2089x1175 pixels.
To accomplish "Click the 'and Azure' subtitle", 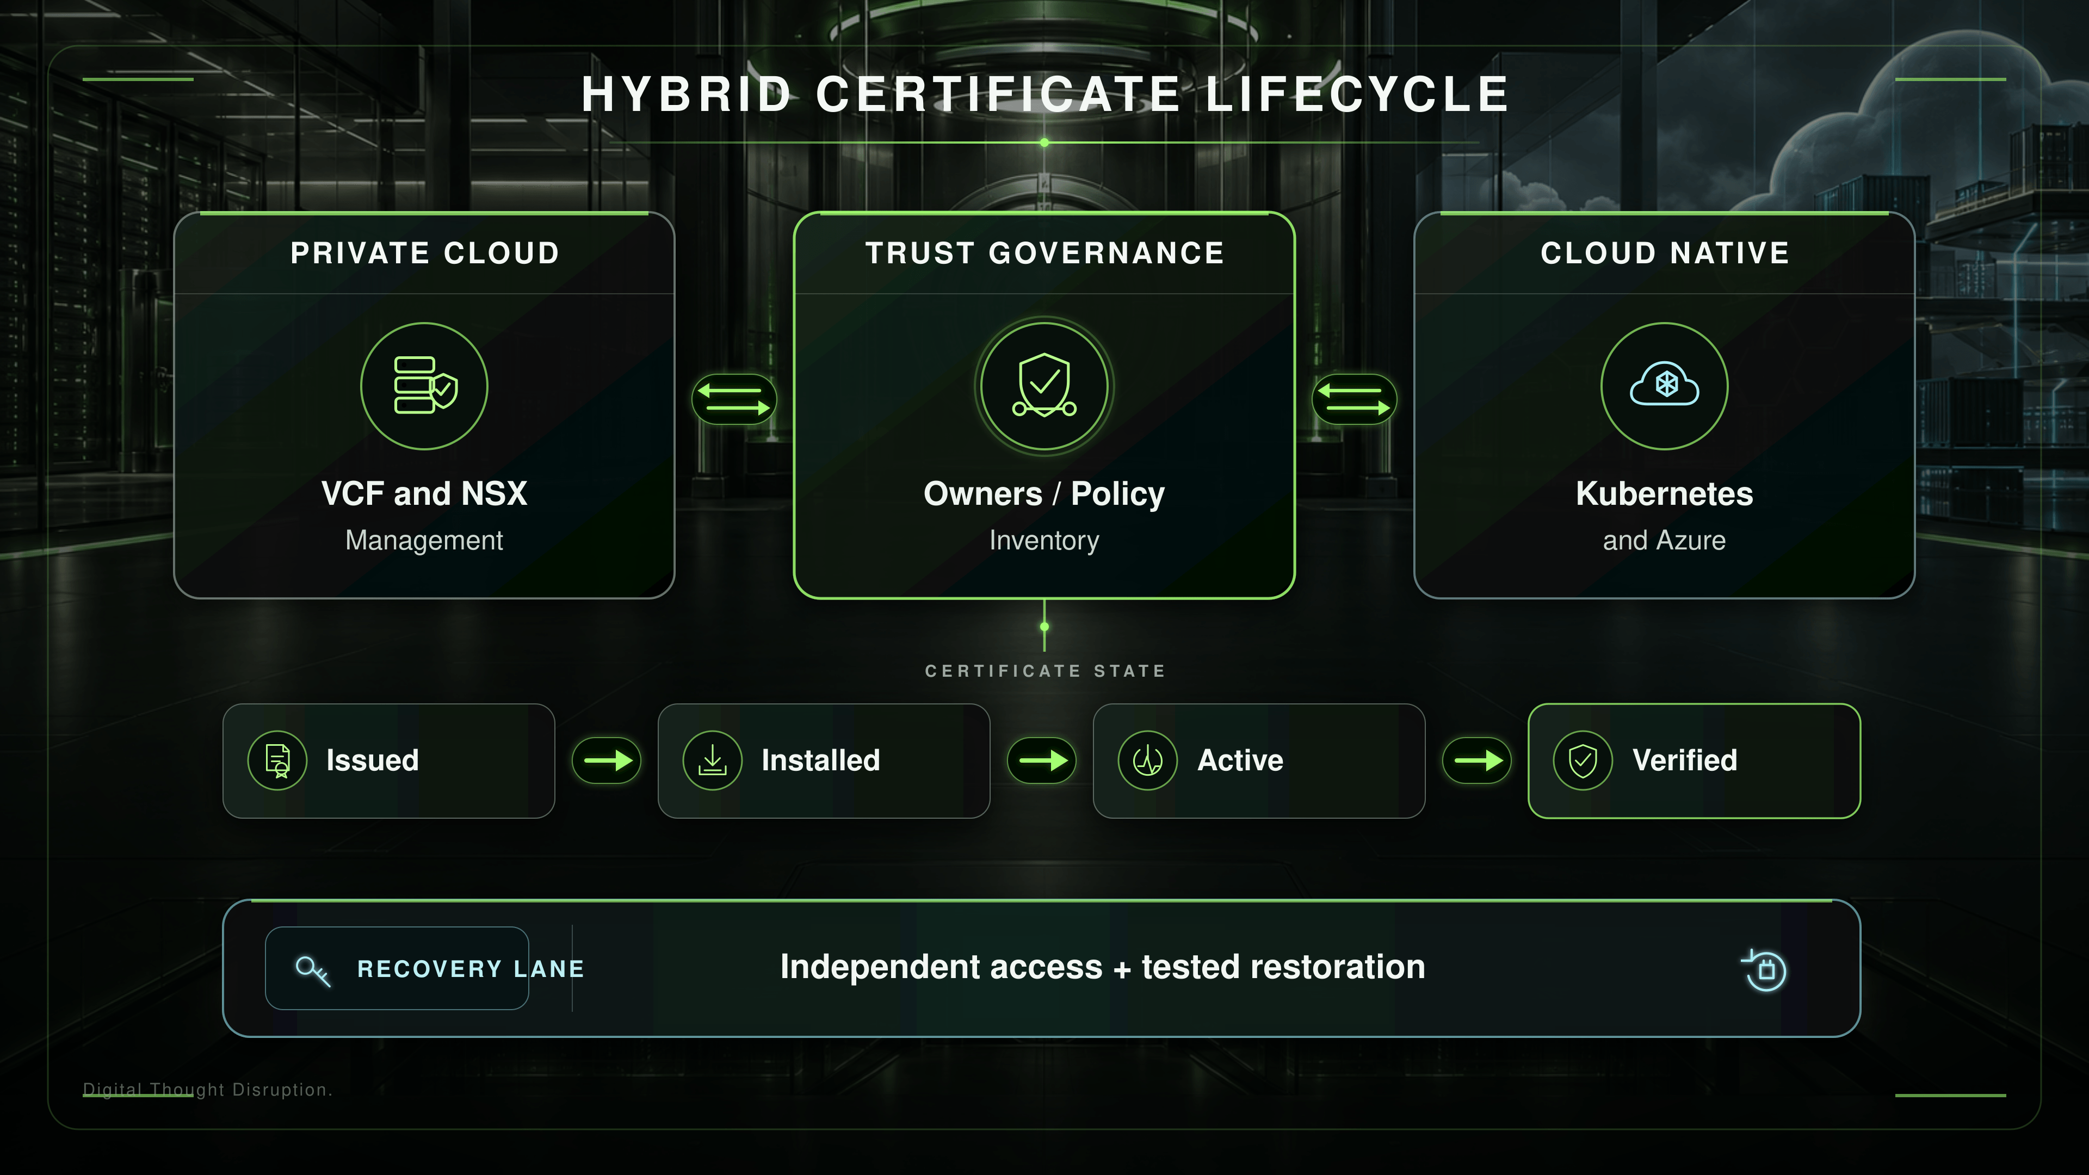I will pyautogui.click(x=1664, y=540).
